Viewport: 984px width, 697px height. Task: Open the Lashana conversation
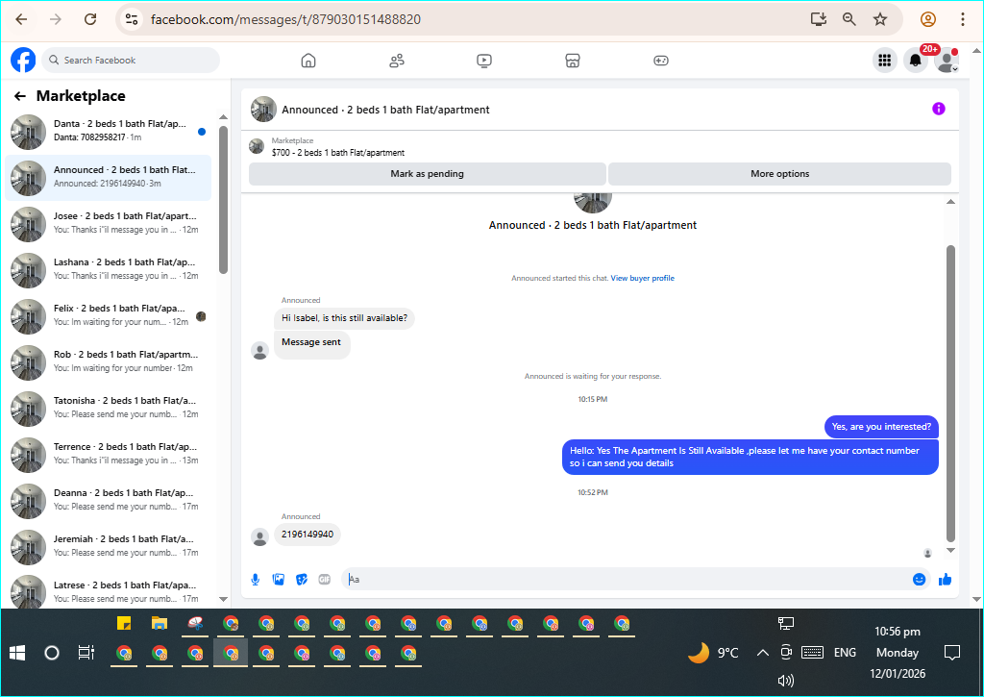(x=108, y=269)
